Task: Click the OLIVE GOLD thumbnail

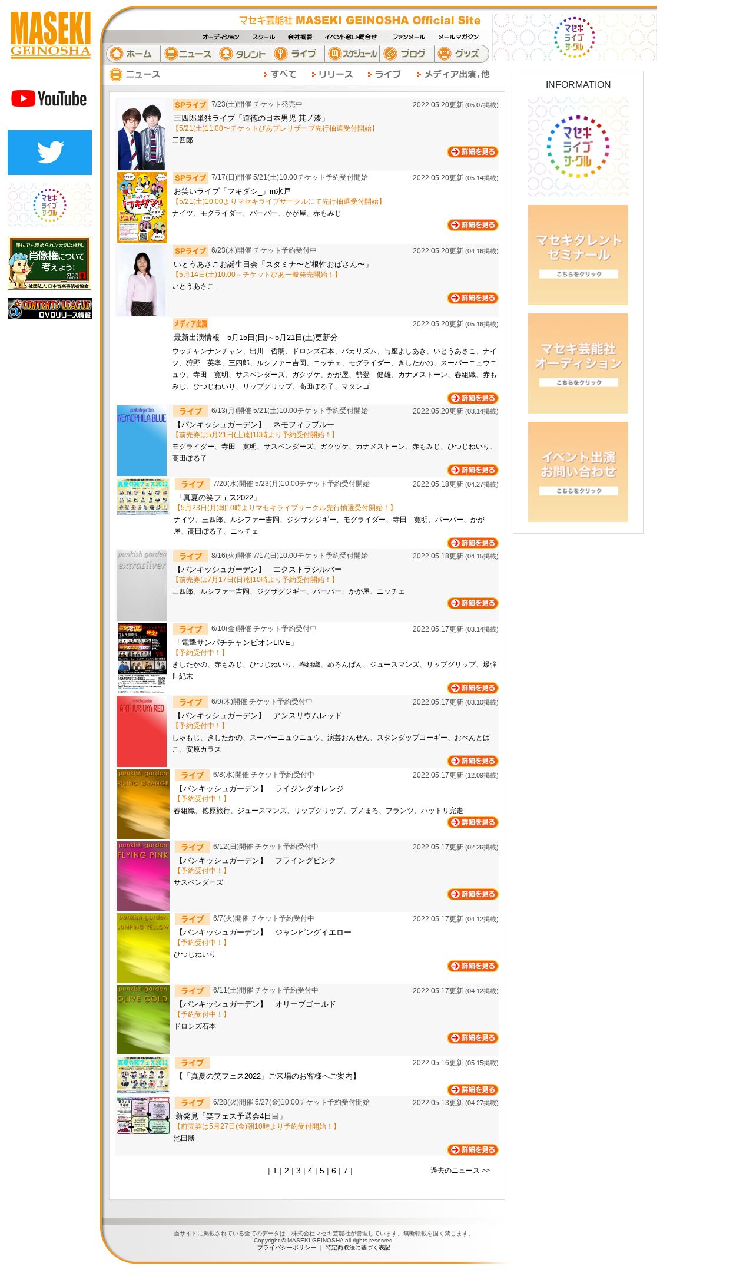Action: (143, 1020)
